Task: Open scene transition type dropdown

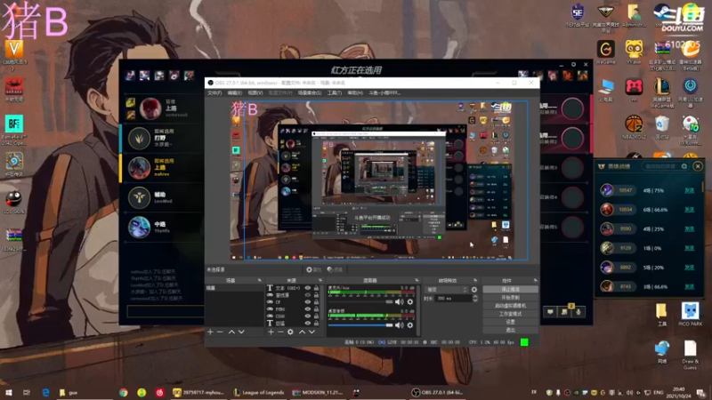Action: [447, 290]
